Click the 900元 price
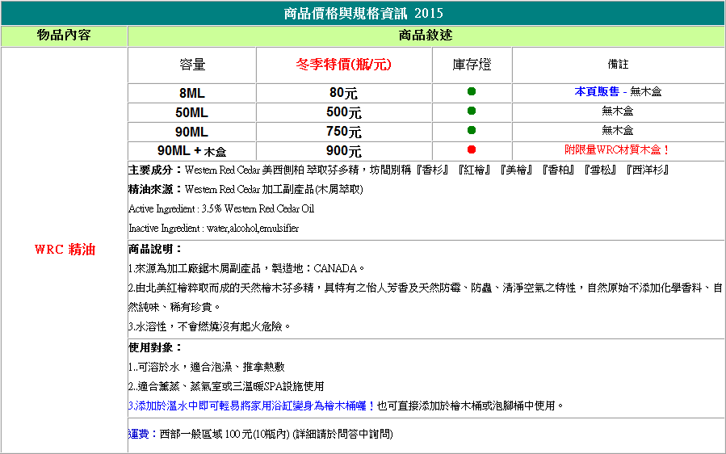The width and height of the screenshot is (726, 454). coord(343,151)
